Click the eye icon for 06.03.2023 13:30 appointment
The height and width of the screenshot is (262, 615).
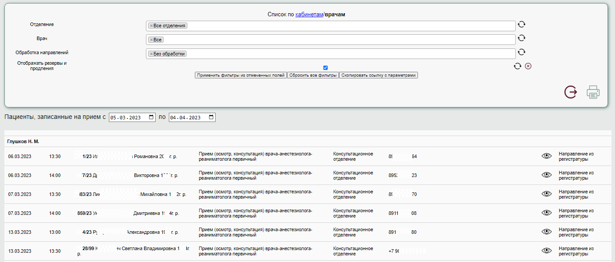(547, 156)
